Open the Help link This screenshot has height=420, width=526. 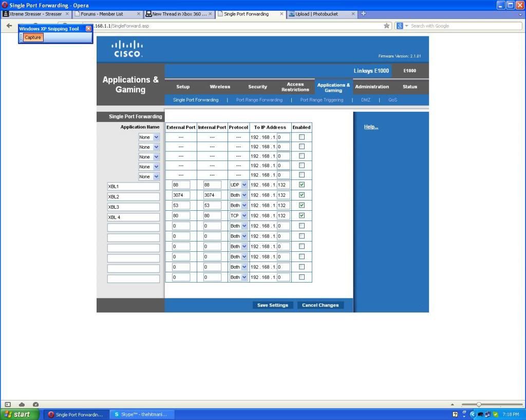pyautogui.click(x=371, y=127)
